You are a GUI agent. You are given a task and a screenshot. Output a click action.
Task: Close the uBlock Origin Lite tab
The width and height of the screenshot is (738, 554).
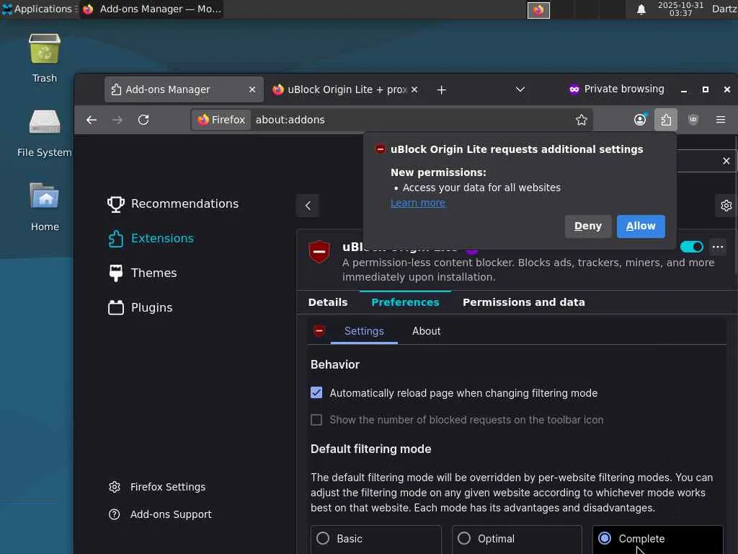414,89
